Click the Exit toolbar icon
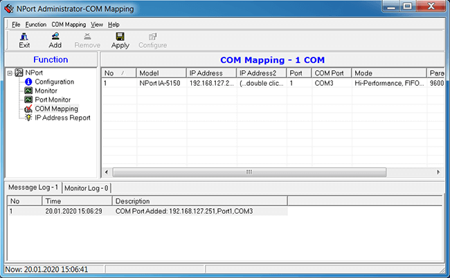 point(24,37)
